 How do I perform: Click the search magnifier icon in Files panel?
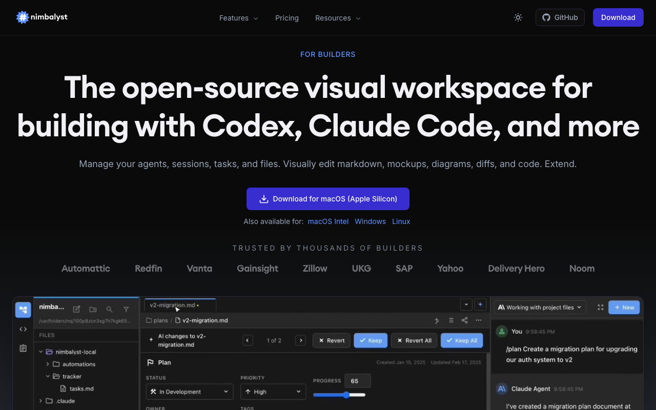(109, 310)
